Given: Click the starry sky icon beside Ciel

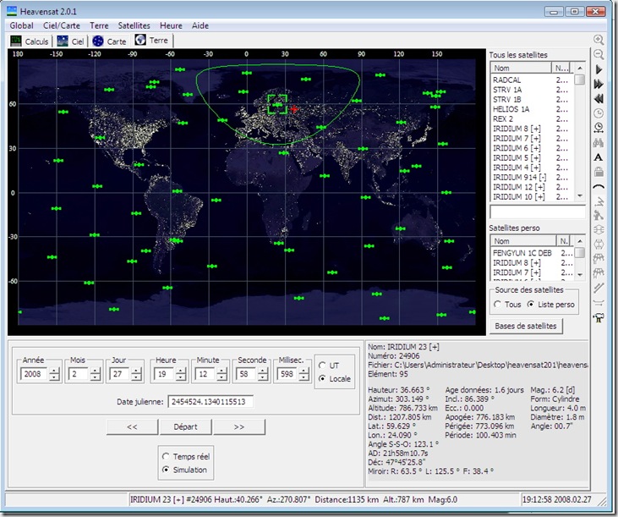Looking at the screenshot, I should [63, 41].
